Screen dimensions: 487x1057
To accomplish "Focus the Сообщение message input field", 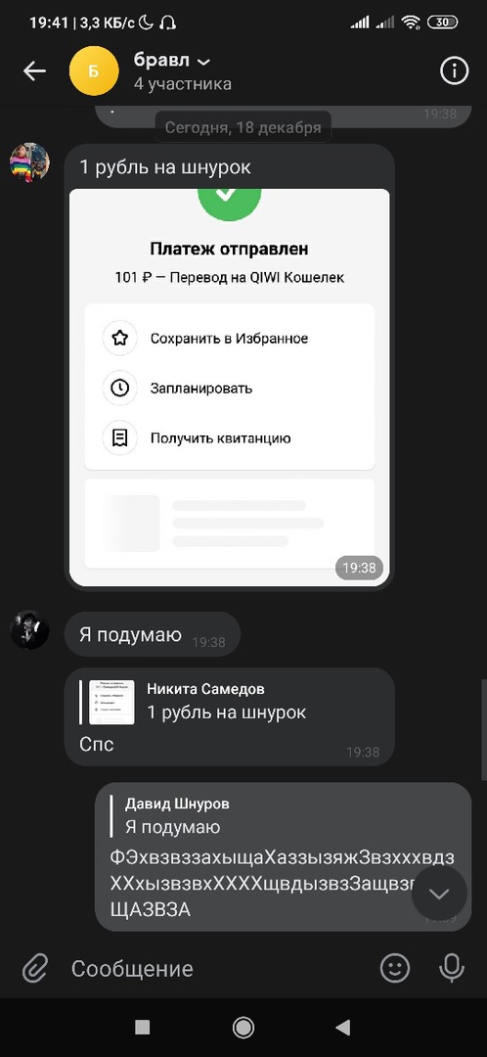I will pos(215,969).
